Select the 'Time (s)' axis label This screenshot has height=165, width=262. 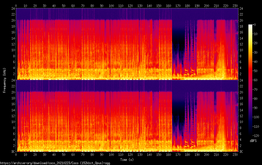(127, 160)
